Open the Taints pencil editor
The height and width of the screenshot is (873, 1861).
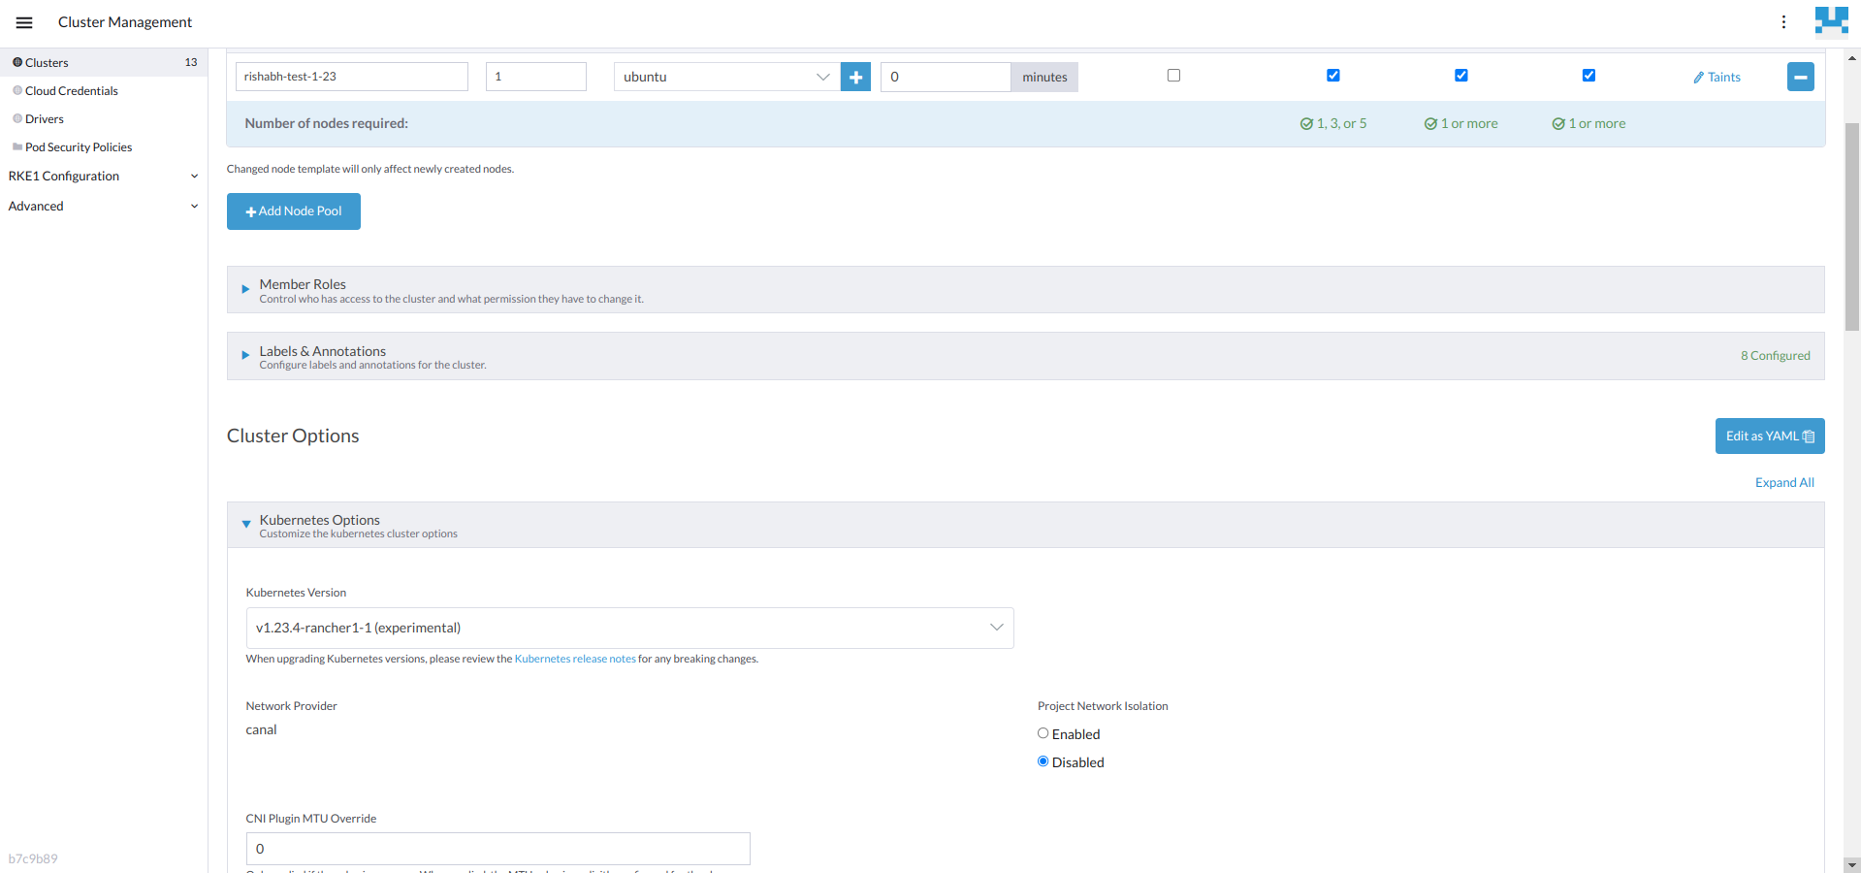1716,77
